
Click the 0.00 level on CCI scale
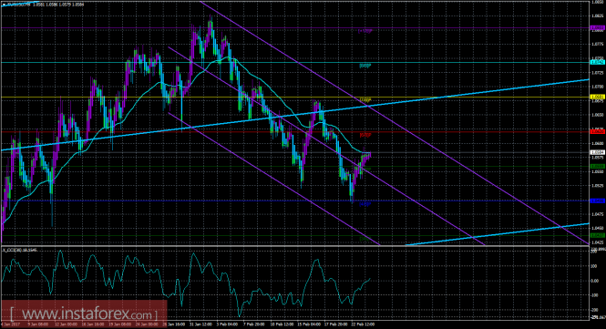click(x=595, y=281)
